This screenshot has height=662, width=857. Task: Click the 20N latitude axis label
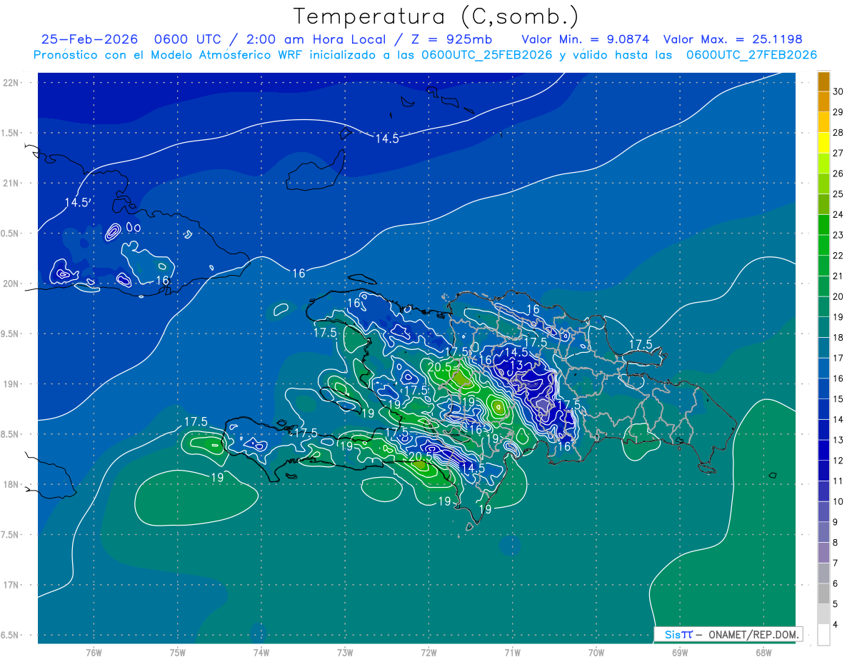[x=12, y=284]
